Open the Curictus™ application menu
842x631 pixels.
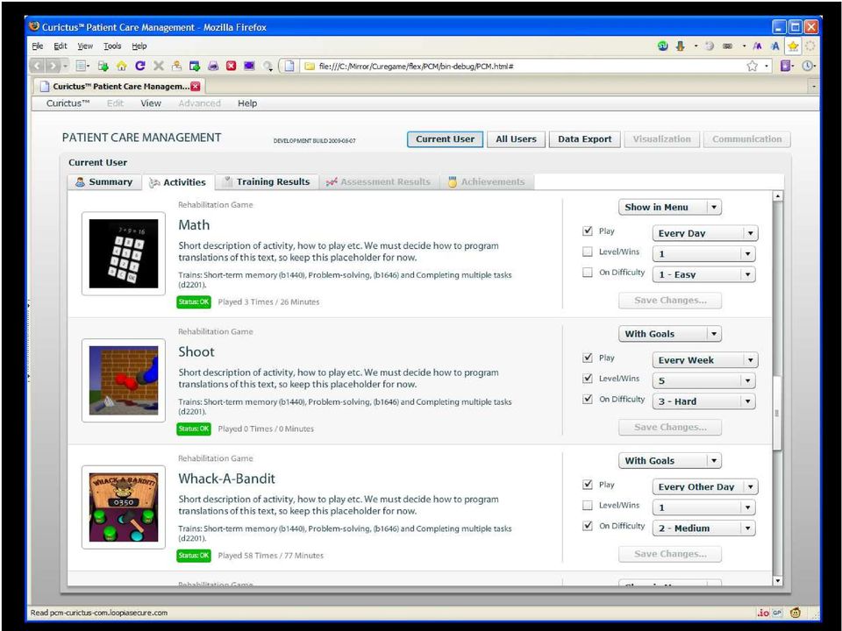coord(68,103)
